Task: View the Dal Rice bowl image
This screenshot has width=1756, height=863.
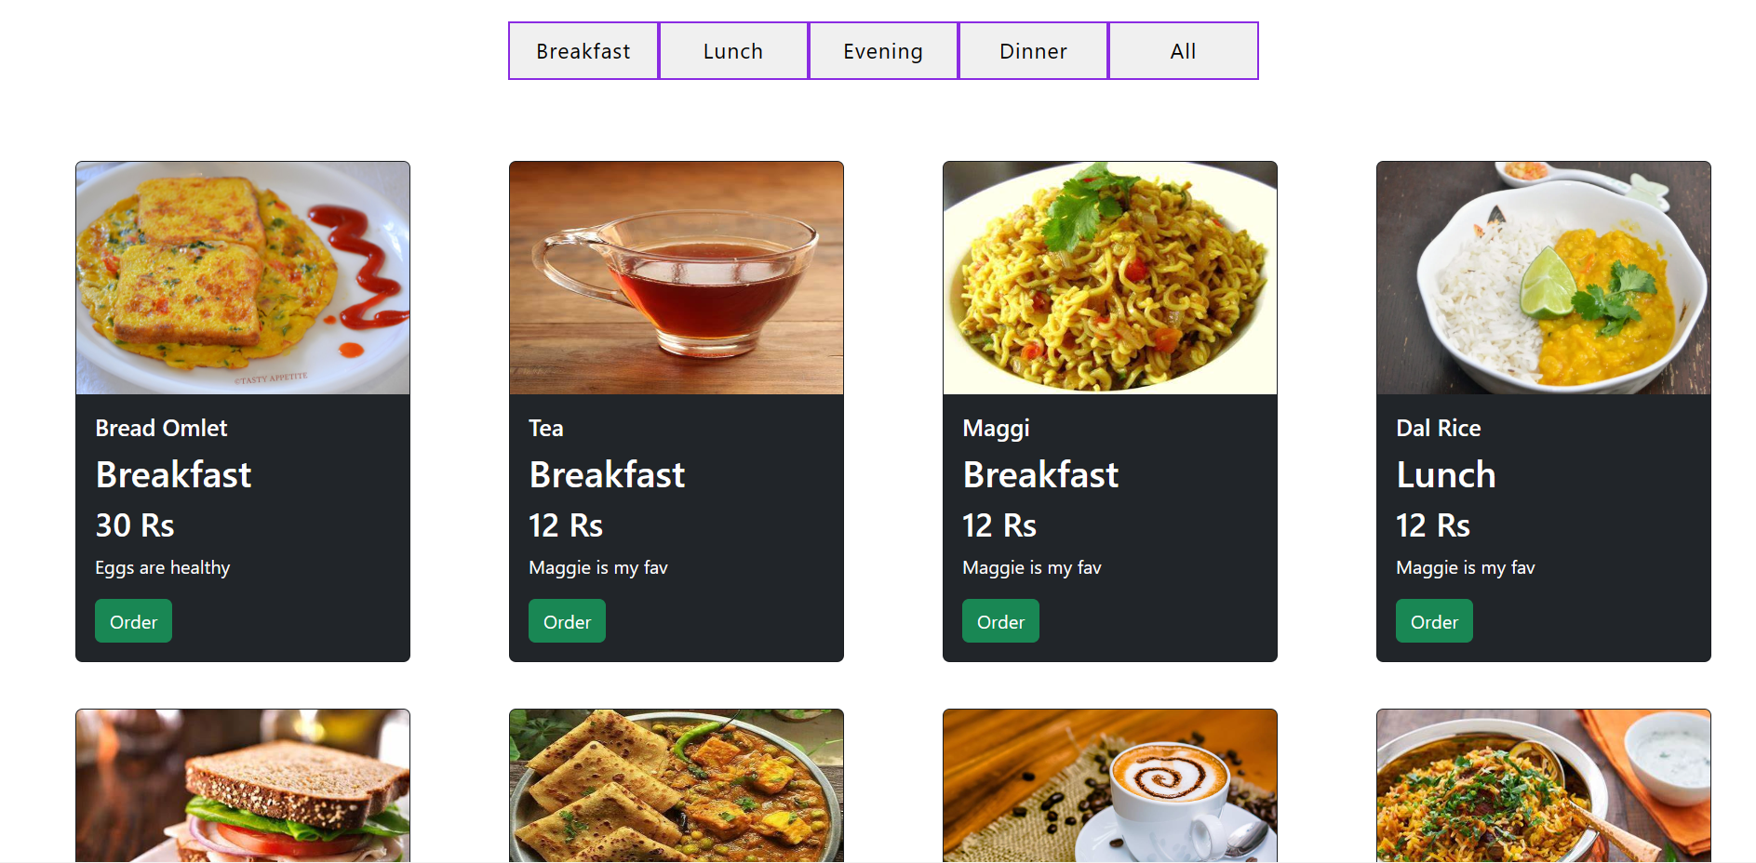Action: (x=1544, y=278)
